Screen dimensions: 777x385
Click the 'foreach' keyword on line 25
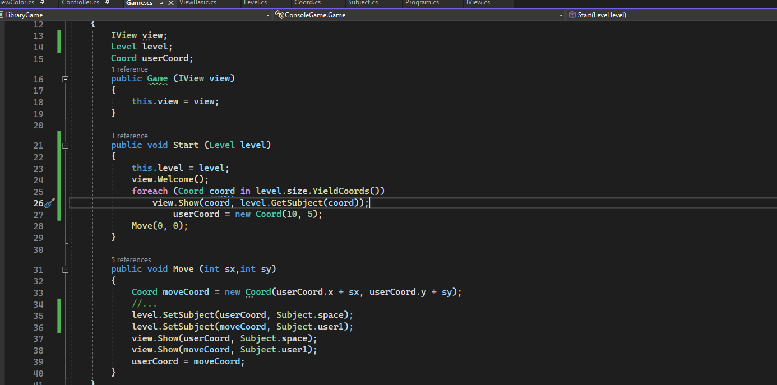coord(150,191)
